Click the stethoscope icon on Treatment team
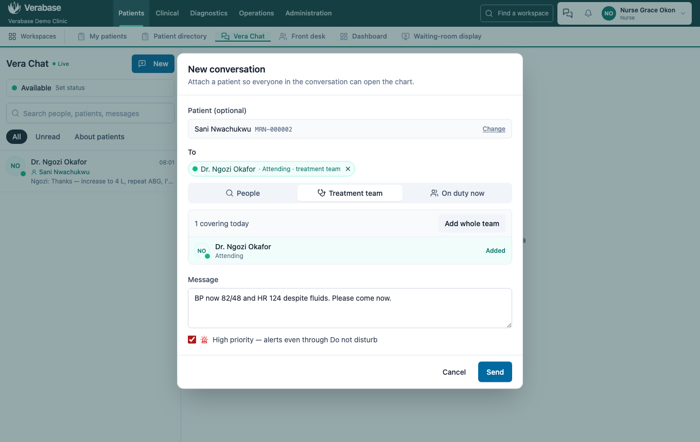This screenshot has height=442, width=700. [322, 193]
